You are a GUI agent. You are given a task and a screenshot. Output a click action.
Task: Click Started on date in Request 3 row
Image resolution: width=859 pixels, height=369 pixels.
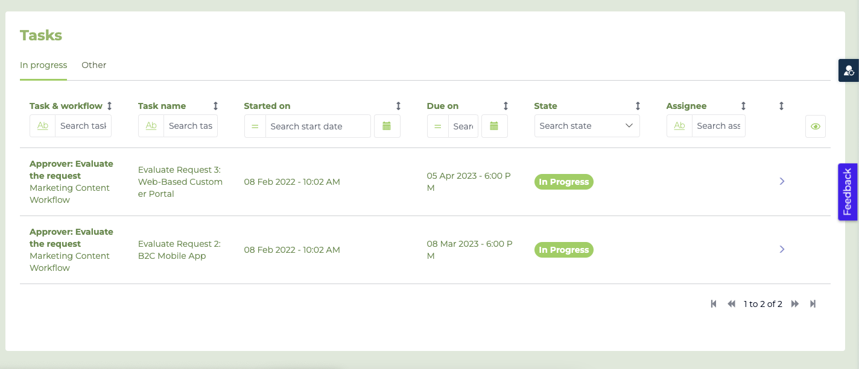coord(292,182)
